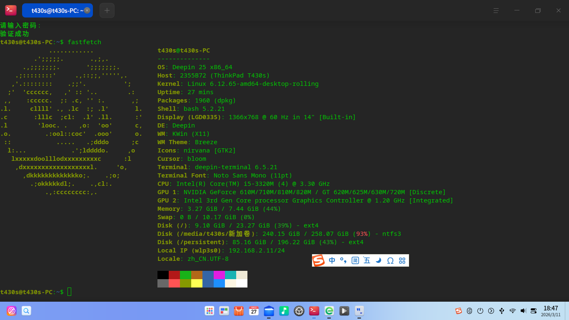This screenshot has width=569, height=320.
Task: Open the app store in the dock
Action: tap(239, 311)
